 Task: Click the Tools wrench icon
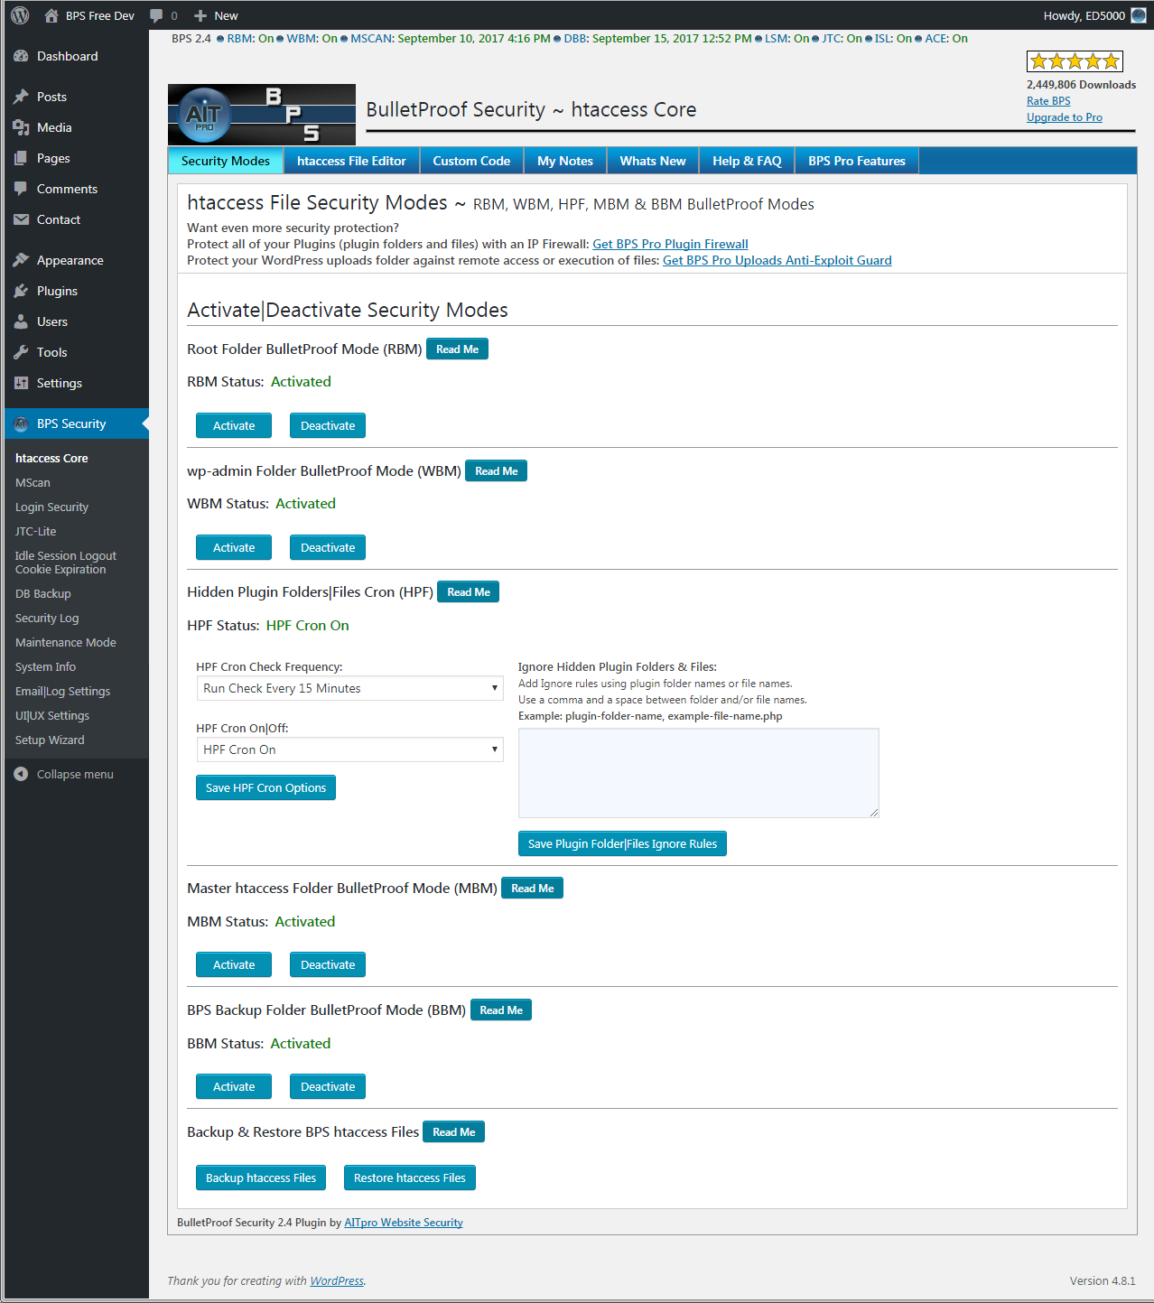point(21,352)
